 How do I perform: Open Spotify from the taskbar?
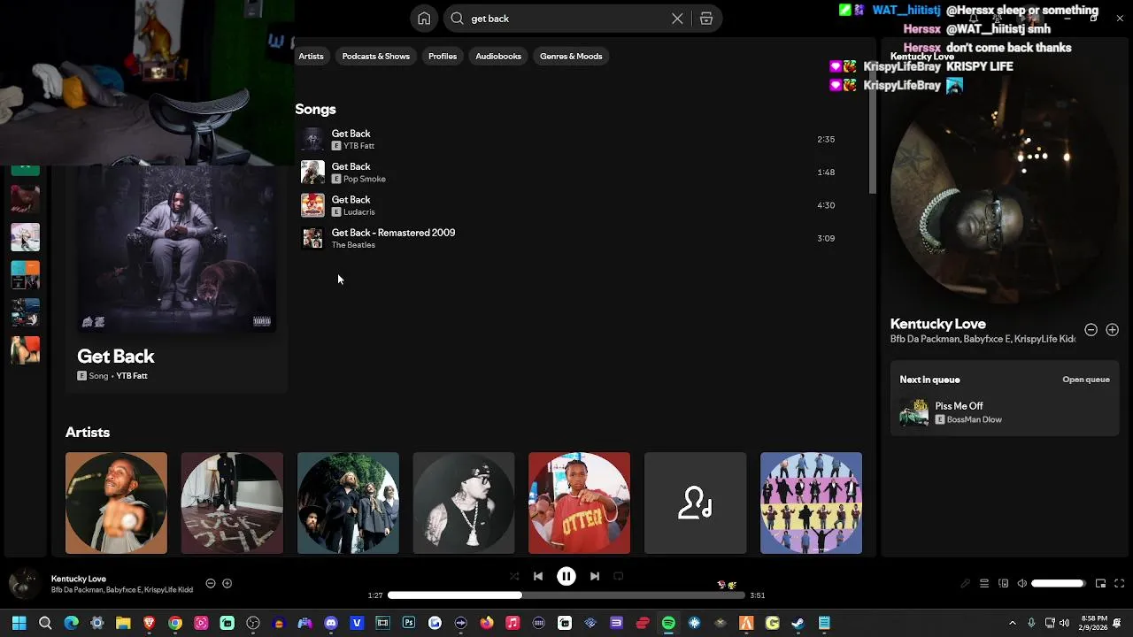tap(668, 623)
